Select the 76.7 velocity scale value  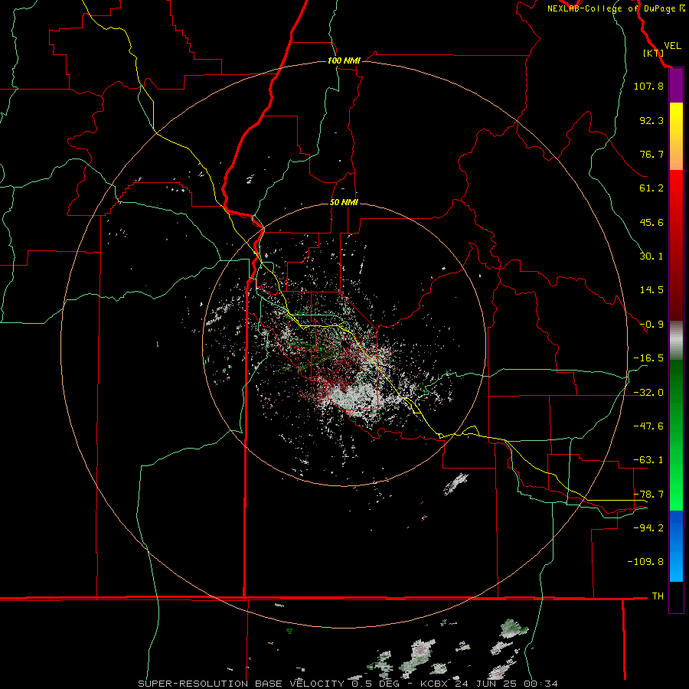651,154
